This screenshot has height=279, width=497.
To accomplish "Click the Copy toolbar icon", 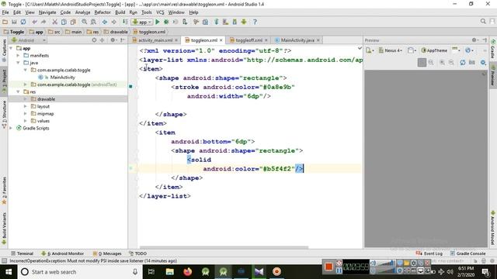I will (x=64, y=22).
